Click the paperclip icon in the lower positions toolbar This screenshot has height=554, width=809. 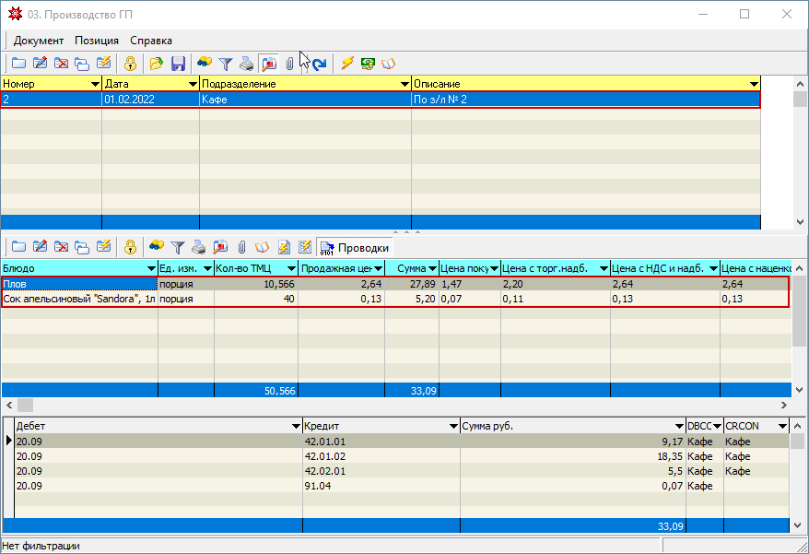(241, 247)
